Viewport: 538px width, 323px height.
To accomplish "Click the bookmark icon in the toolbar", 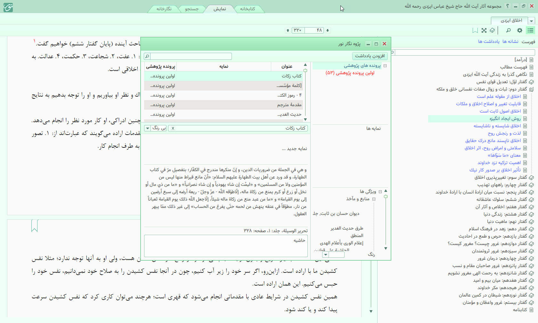I will pyautogui.click(x=475, y=30).
